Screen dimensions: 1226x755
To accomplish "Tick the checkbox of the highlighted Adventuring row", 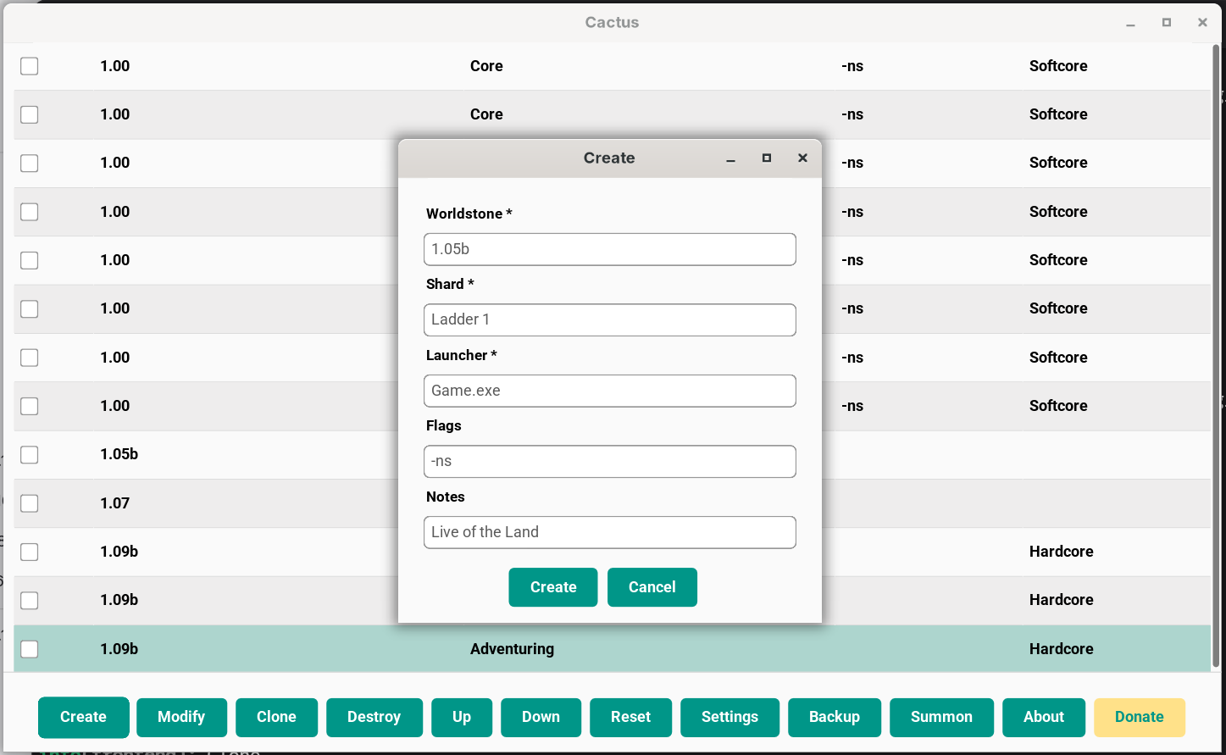I will [30, 649].
